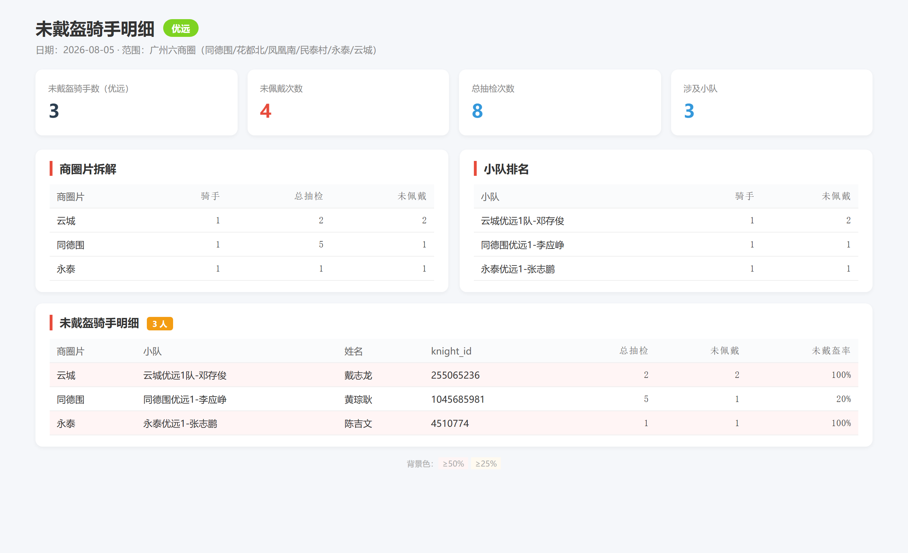Click knight_id 4510774
The image size is (908, 553).
(450, 423)
